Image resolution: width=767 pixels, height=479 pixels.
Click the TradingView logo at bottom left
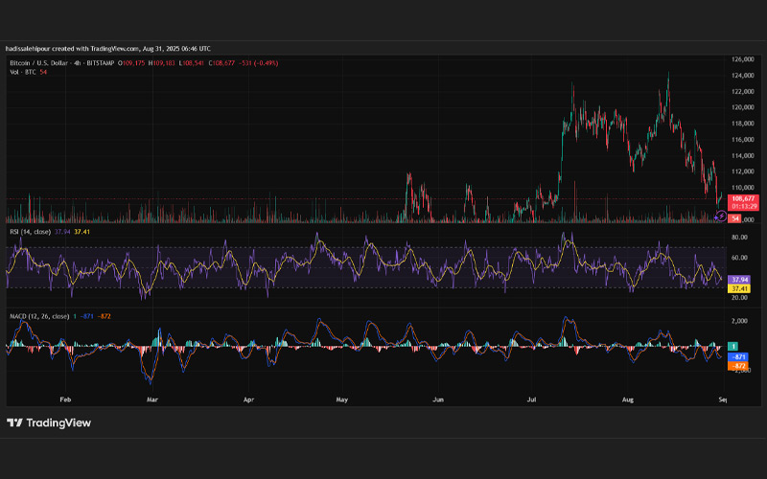pos(49,422)
